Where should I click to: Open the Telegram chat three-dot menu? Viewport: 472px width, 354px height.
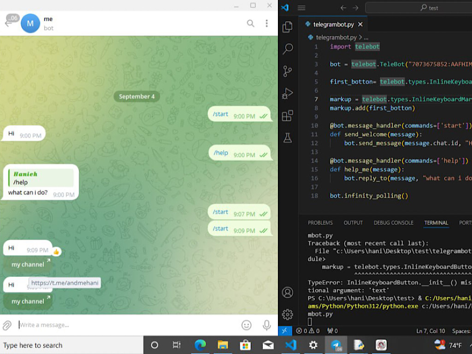click(x=267, y=23)
